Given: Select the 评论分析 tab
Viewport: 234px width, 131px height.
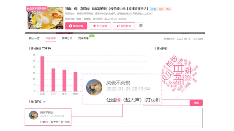Looking at the screenshot, I should 51,38.
